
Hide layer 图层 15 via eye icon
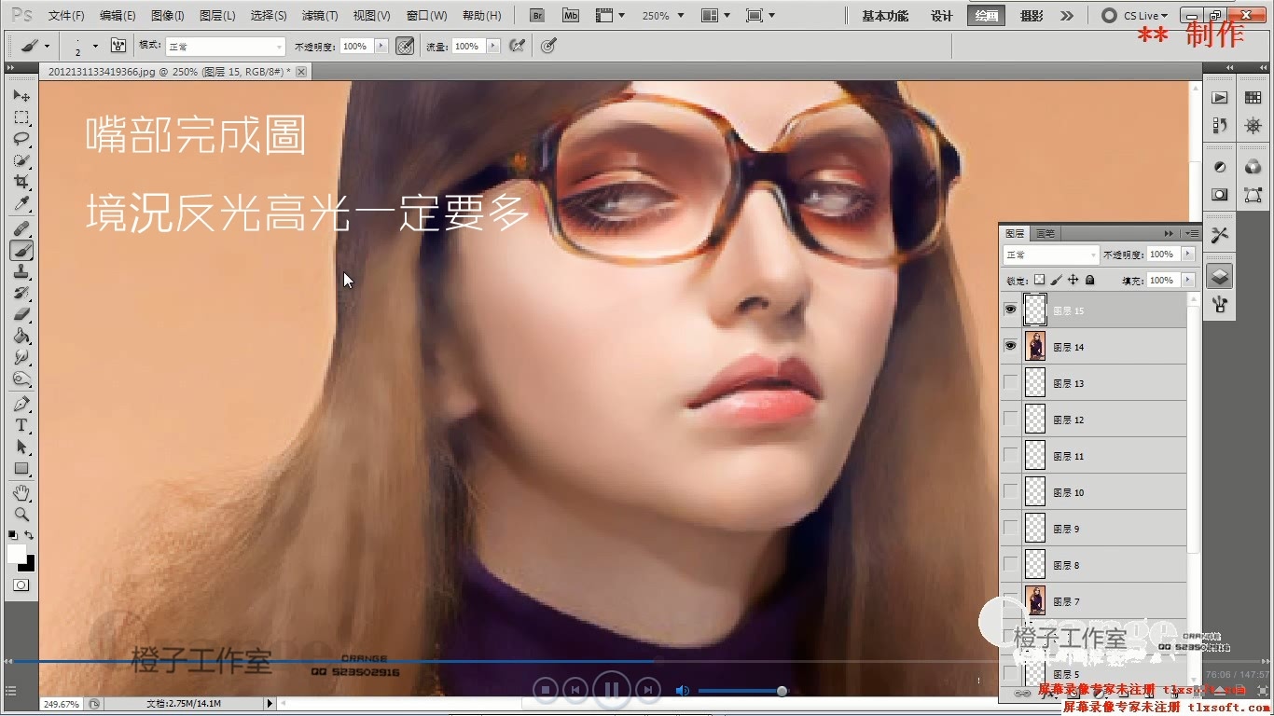tap(1010, 310)
